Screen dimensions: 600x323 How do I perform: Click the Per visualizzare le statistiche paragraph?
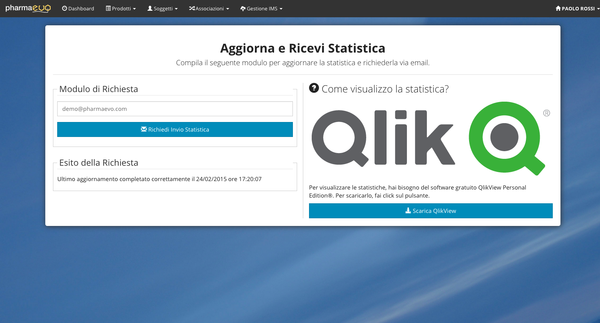coord(418,191)
